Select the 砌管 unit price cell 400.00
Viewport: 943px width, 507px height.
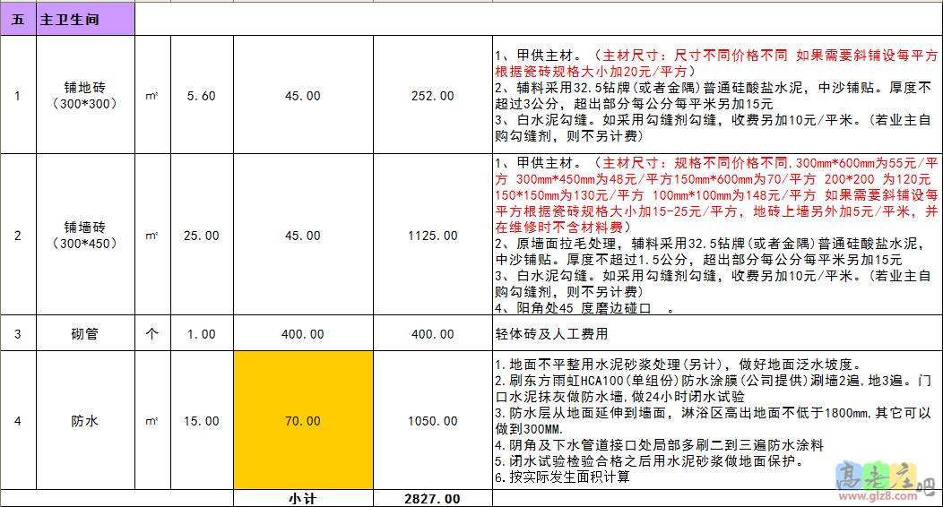[303, 333]
